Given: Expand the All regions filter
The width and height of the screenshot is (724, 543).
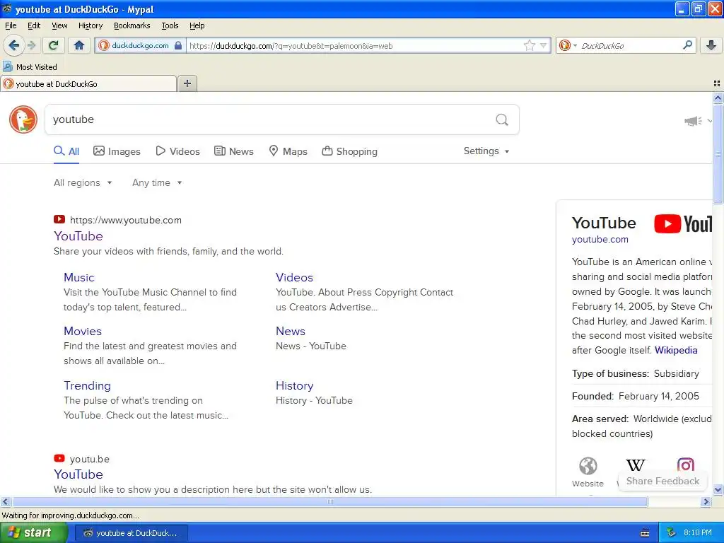Looking at the screenshot, I should click(x=83, y=183).
